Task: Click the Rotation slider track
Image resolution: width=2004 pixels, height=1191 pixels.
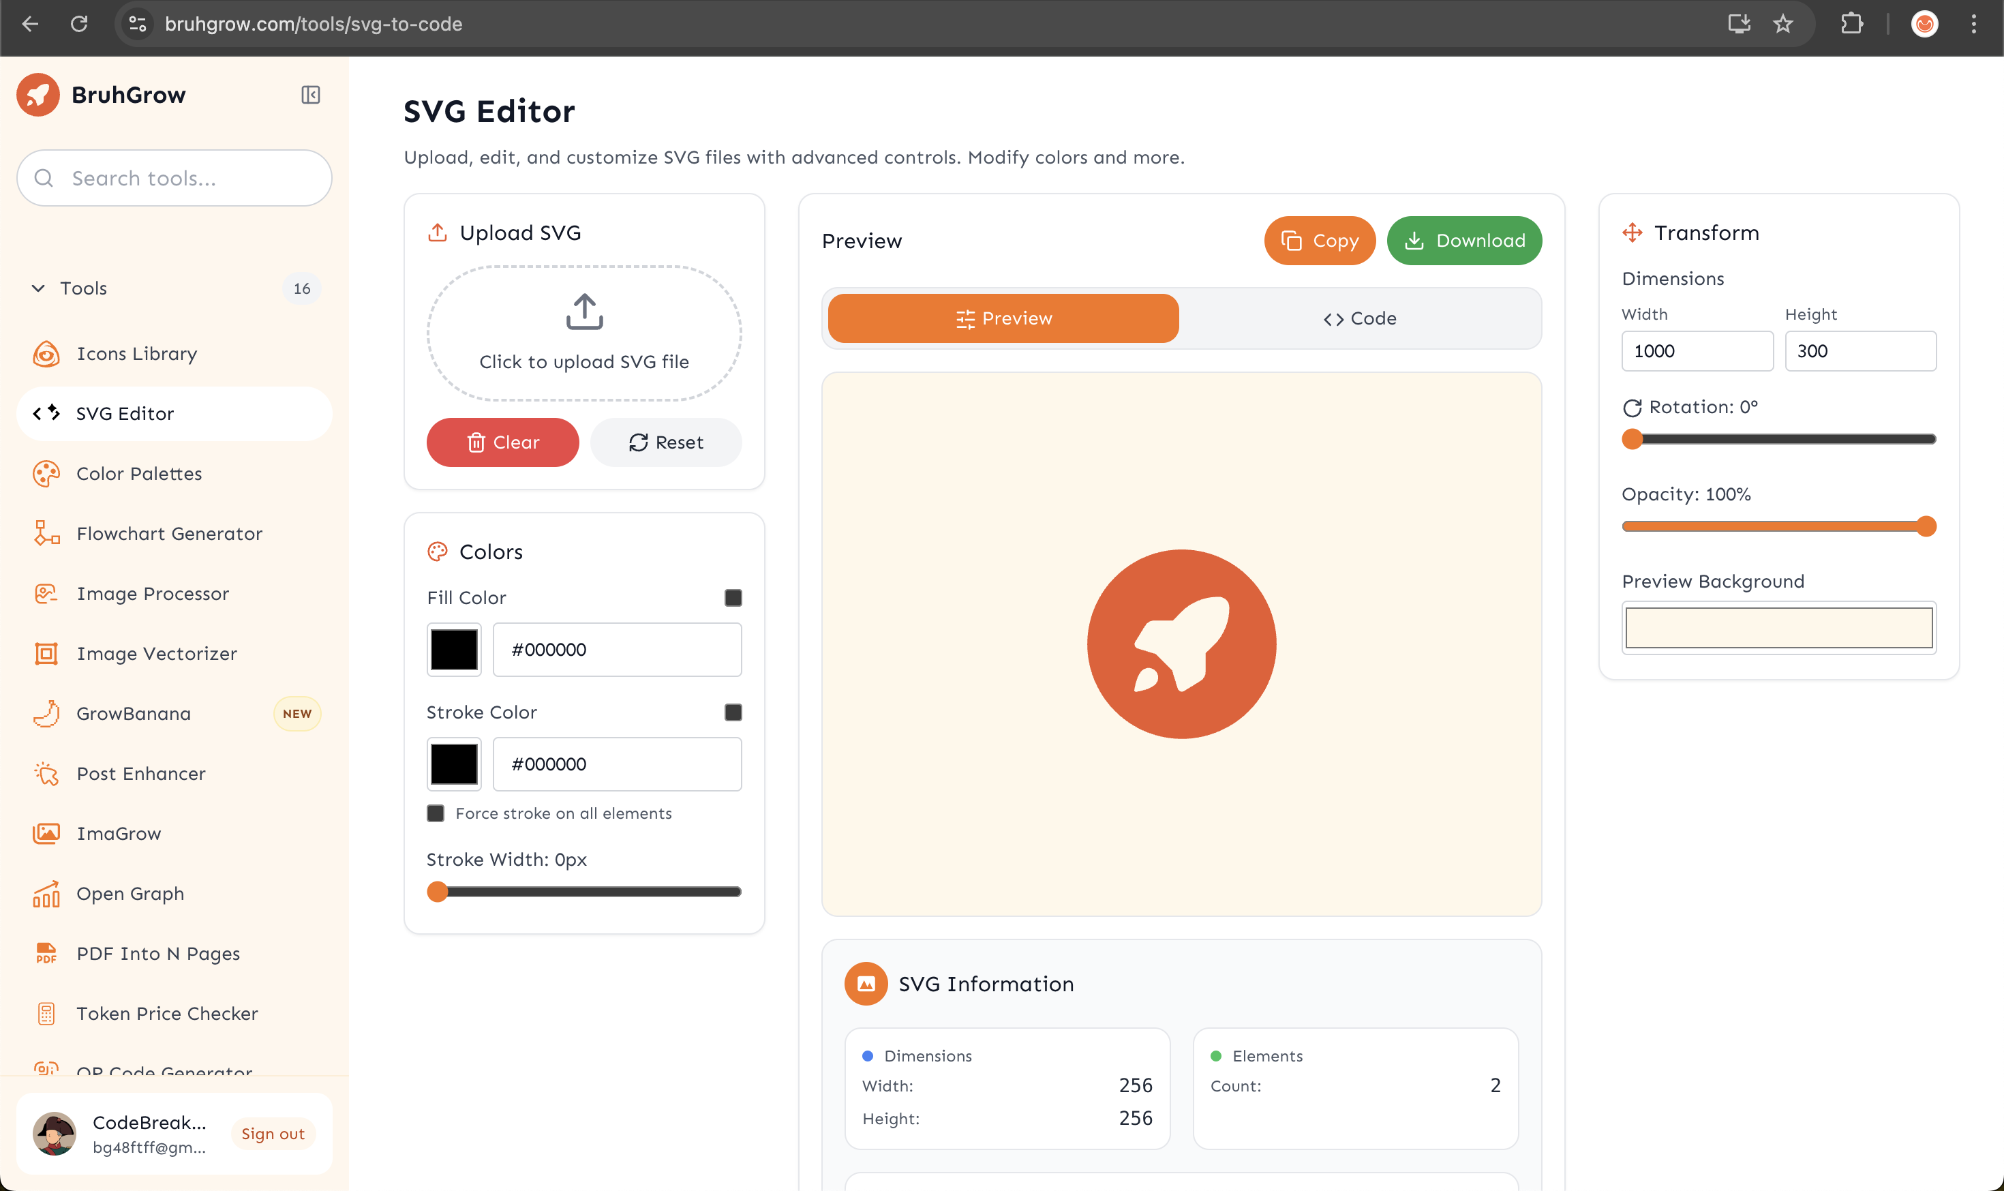Action: click(x=1778, y=439)
